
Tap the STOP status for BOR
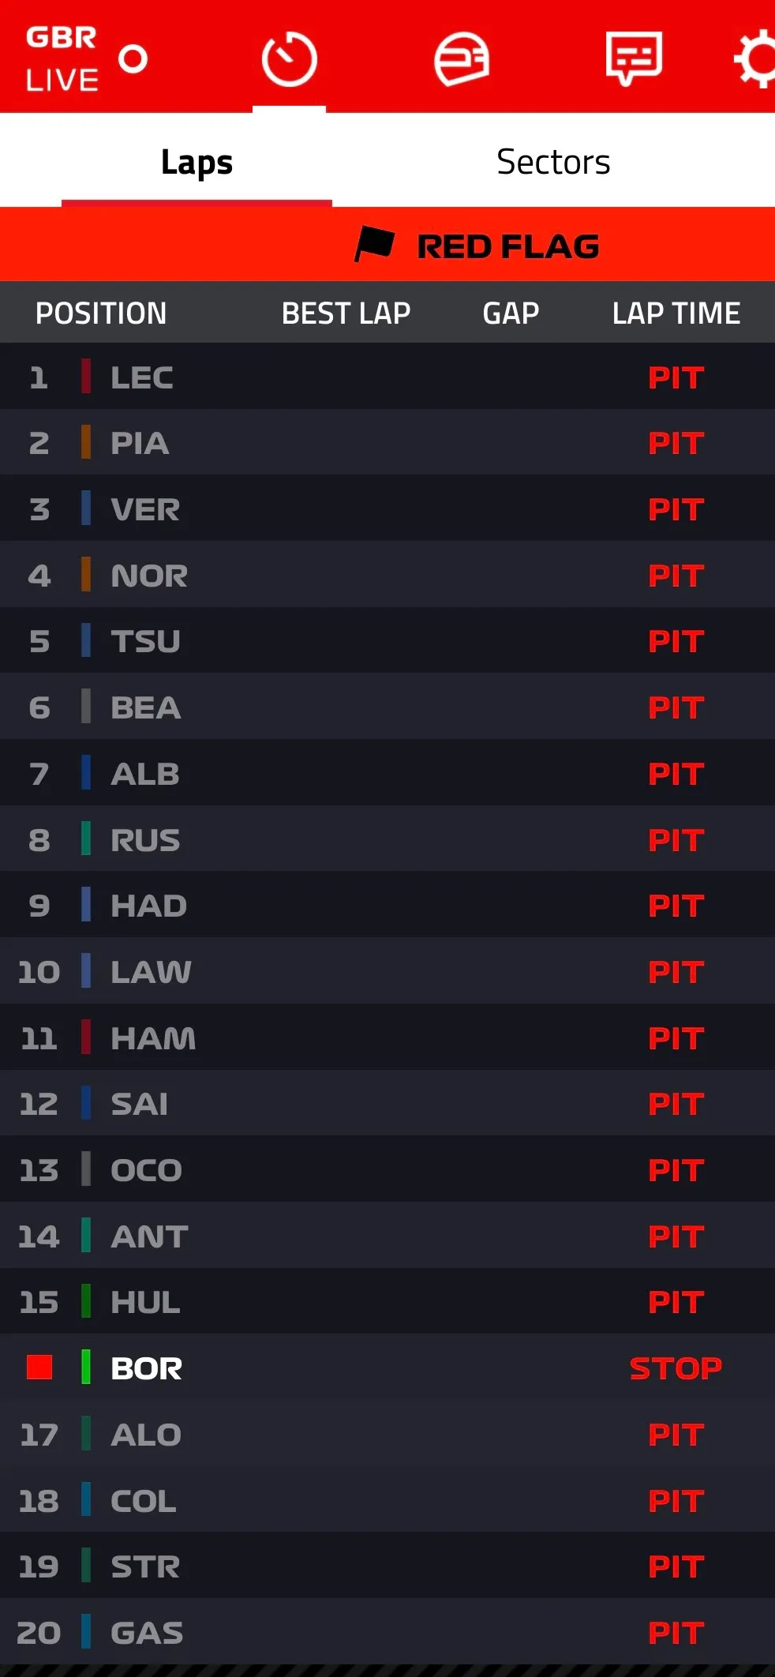click(x=676, y=1367)
